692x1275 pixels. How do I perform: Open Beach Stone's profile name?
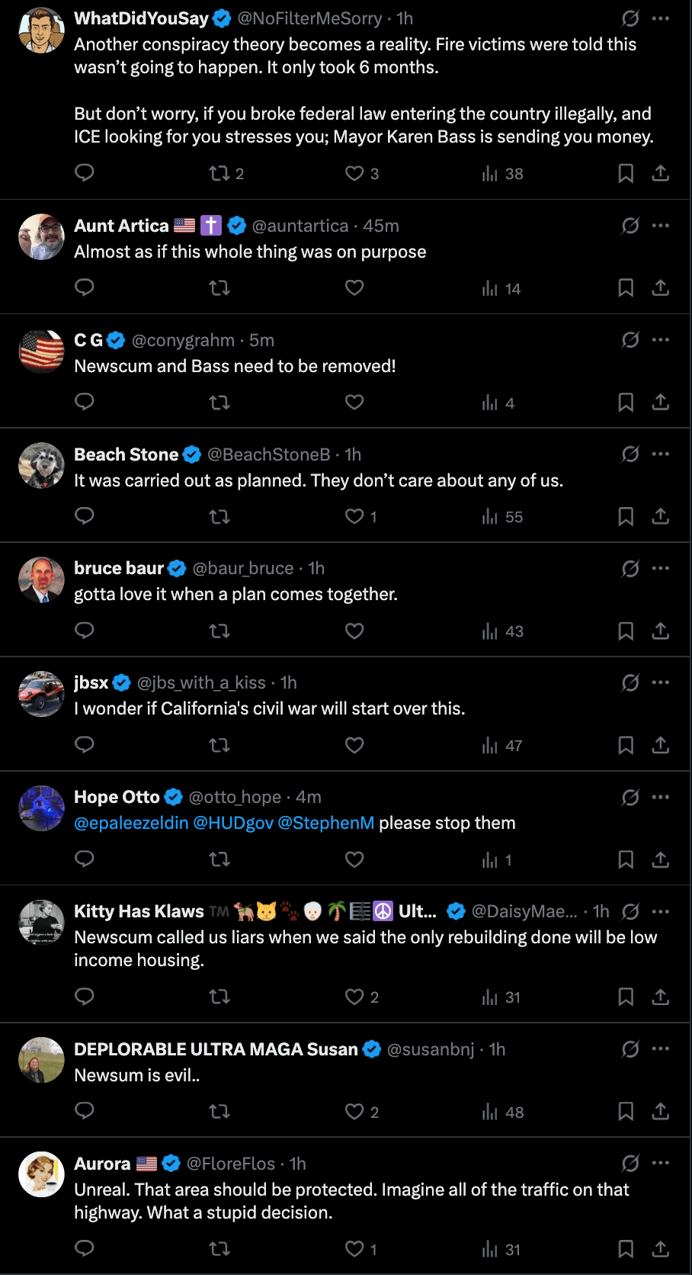[126, 454]
